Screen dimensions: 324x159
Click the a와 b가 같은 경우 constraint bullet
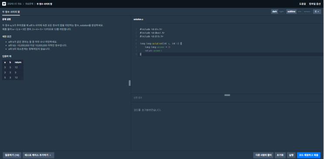coord(33,42)
